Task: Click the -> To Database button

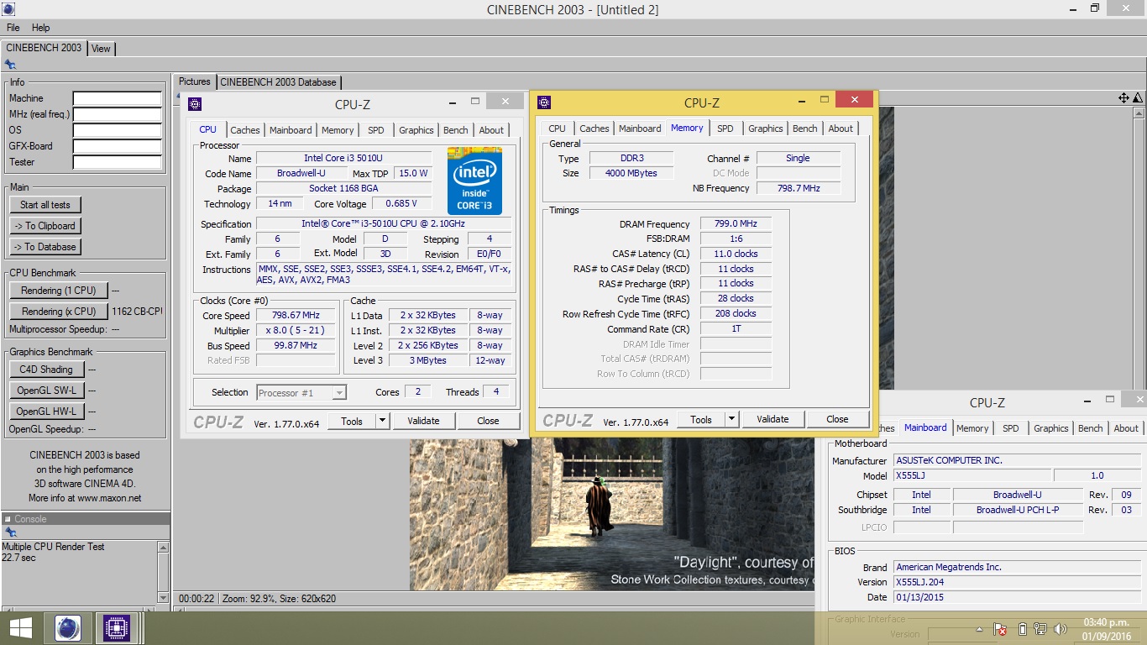Action: point(45,247)
